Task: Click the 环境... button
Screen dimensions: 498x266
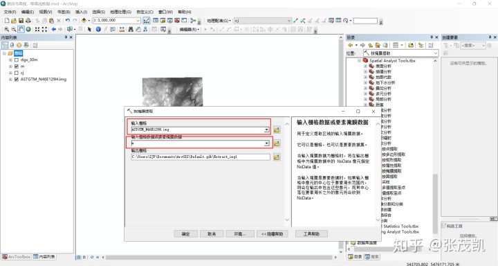Action: (240, 234)
